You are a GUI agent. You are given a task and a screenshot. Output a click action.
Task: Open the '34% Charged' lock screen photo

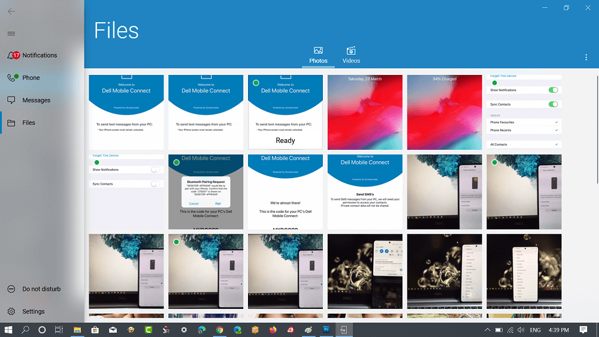tap(444, 112)
